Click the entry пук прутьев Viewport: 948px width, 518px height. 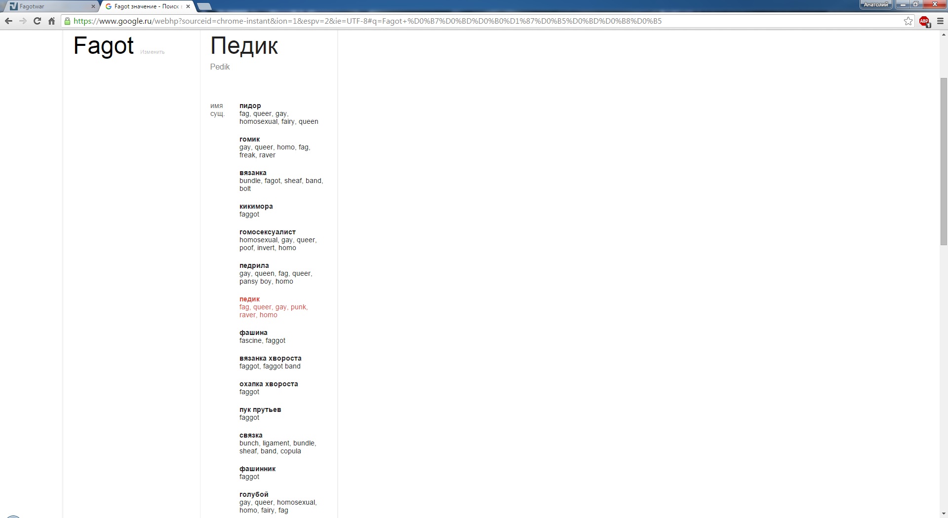click(260, 409)
